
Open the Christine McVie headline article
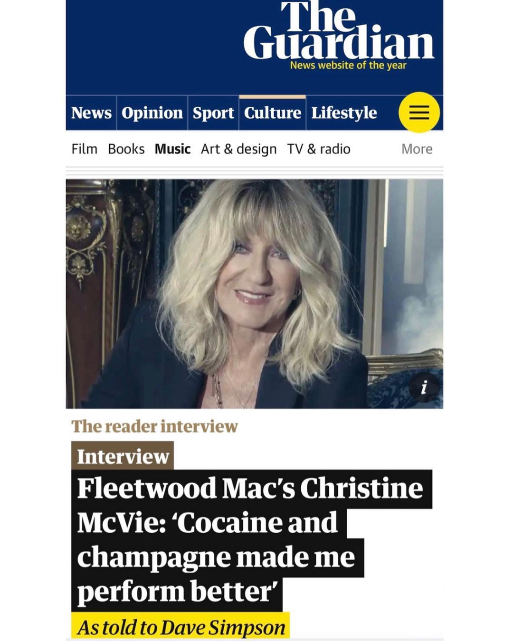250,540
